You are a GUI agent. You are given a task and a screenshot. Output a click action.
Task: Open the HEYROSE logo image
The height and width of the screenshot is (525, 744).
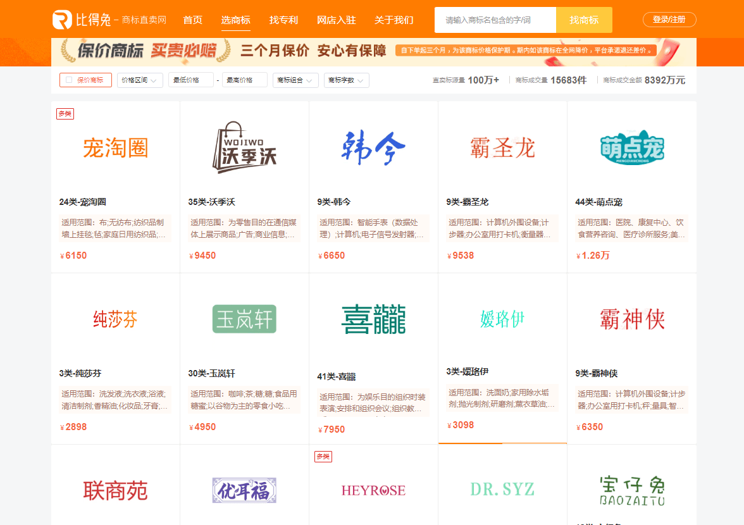click(373, 490)
